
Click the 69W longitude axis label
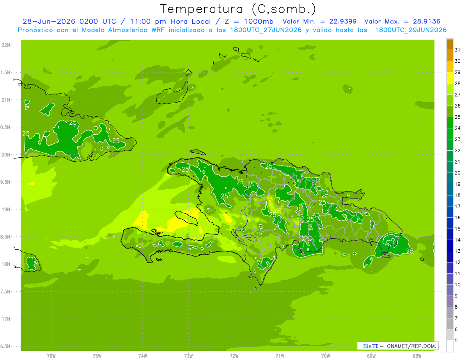(x=371, y=356)
